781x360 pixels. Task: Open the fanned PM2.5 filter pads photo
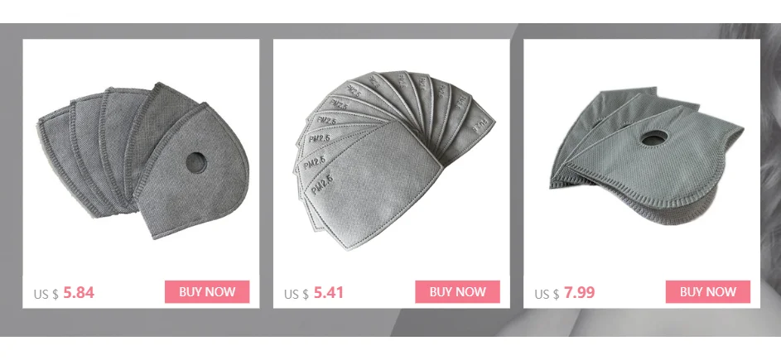point(393,160)
